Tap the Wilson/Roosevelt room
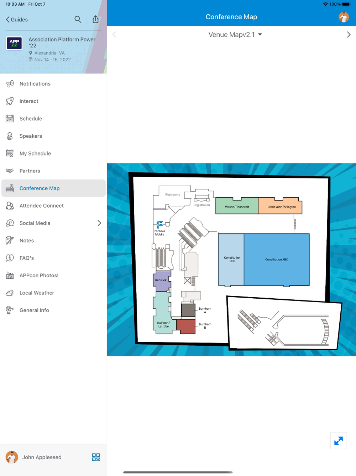Image resolution: width=356 pixels, height=476 pixels. [237, 206]
